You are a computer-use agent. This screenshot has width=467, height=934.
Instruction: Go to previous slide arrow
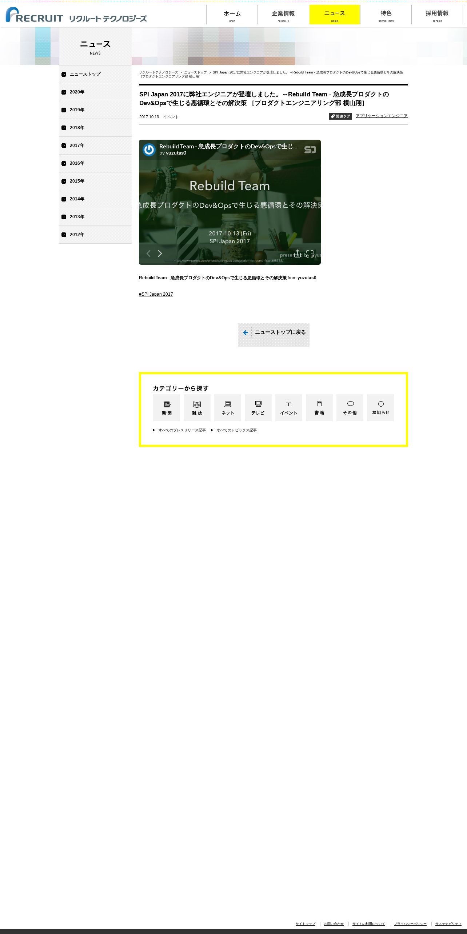[x=148, y=254]
